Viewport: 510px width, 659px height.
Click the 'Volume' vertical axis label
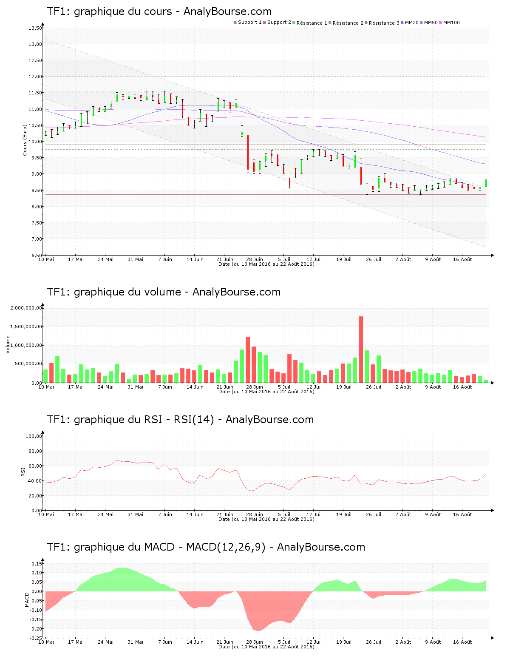(8, 344)
